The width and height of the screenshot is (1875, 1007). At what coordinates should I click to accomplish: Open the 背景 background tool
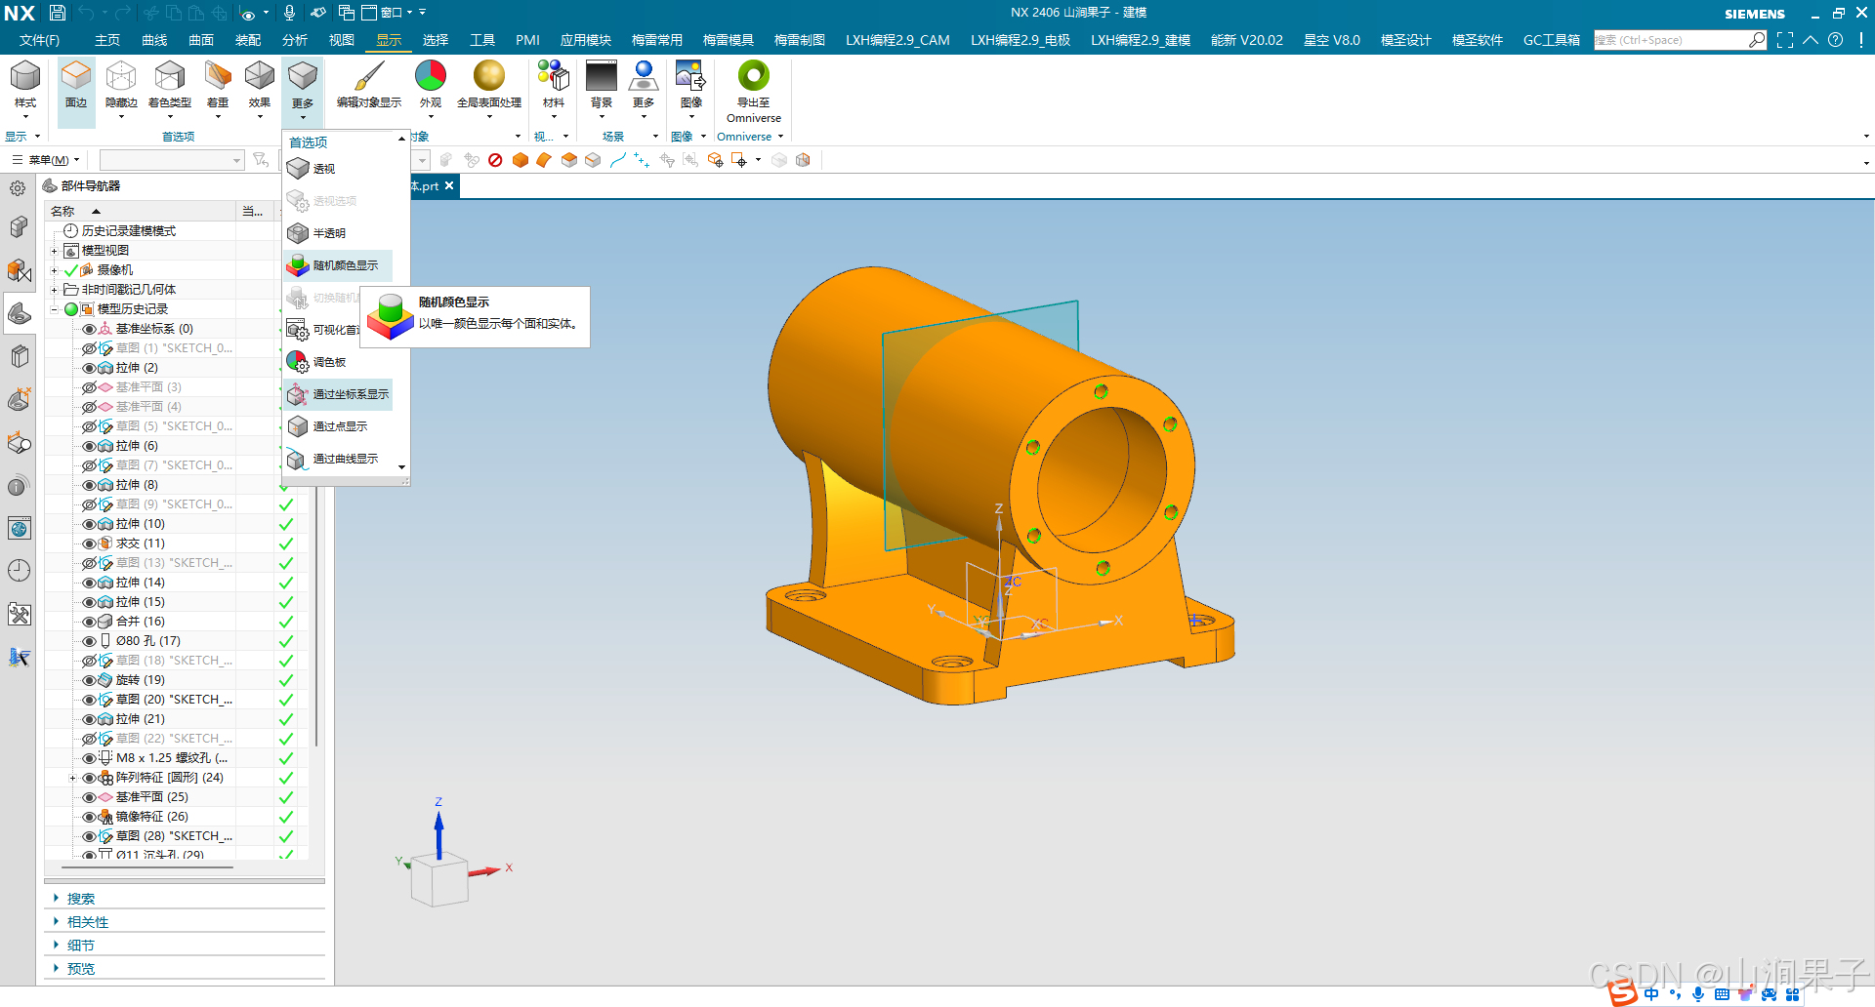(x=602, y=90)
